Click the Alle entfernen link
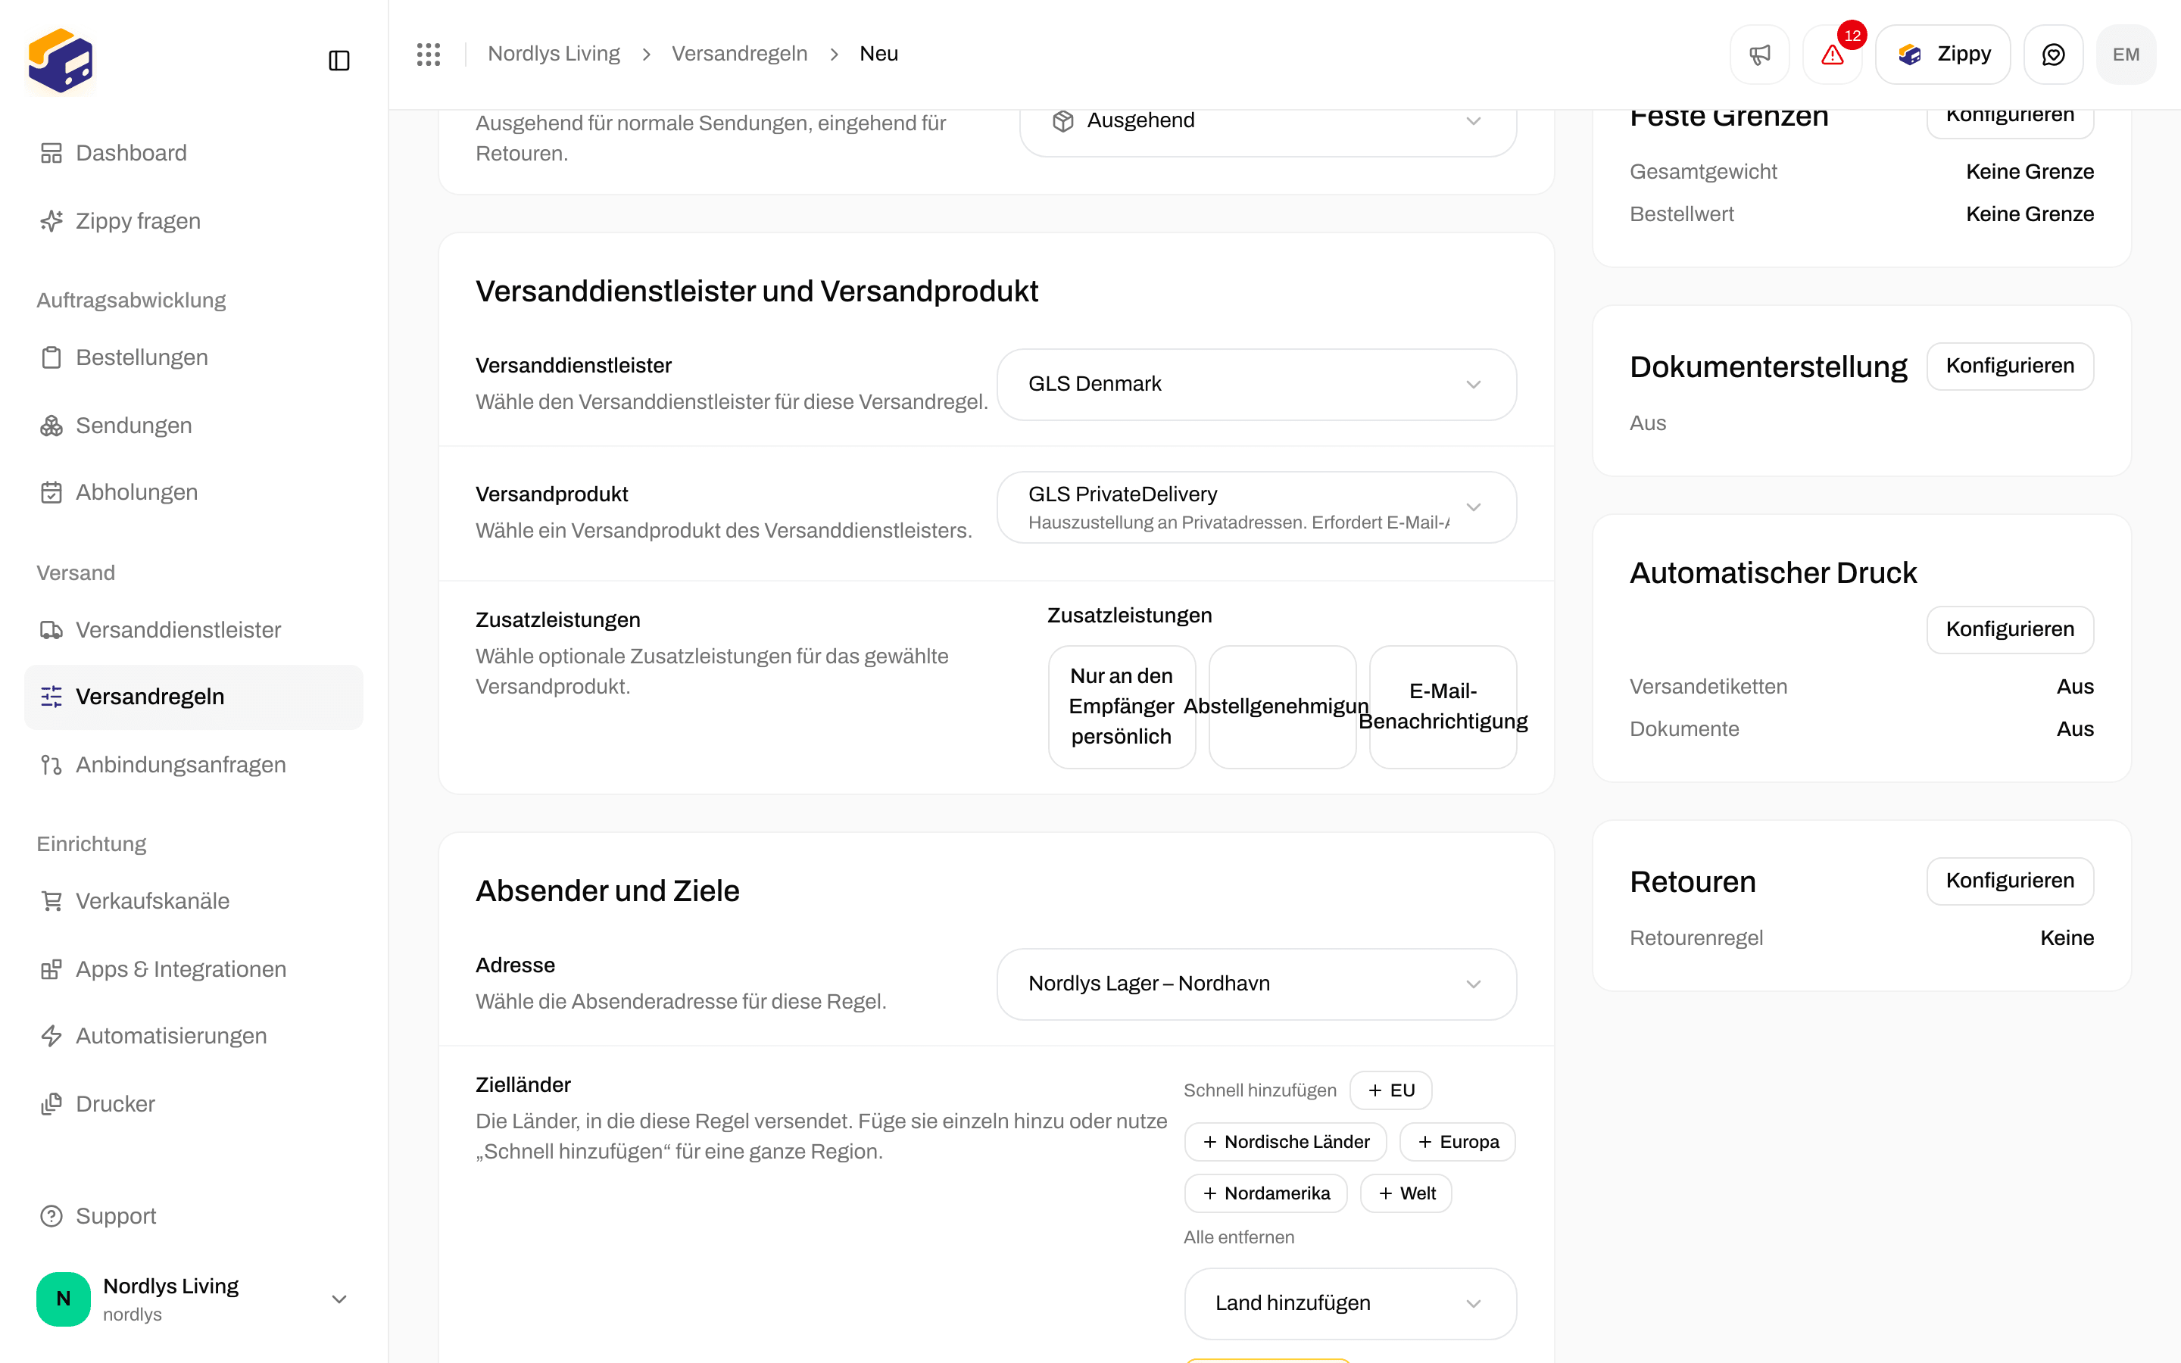 [x=1238, y=1238]
